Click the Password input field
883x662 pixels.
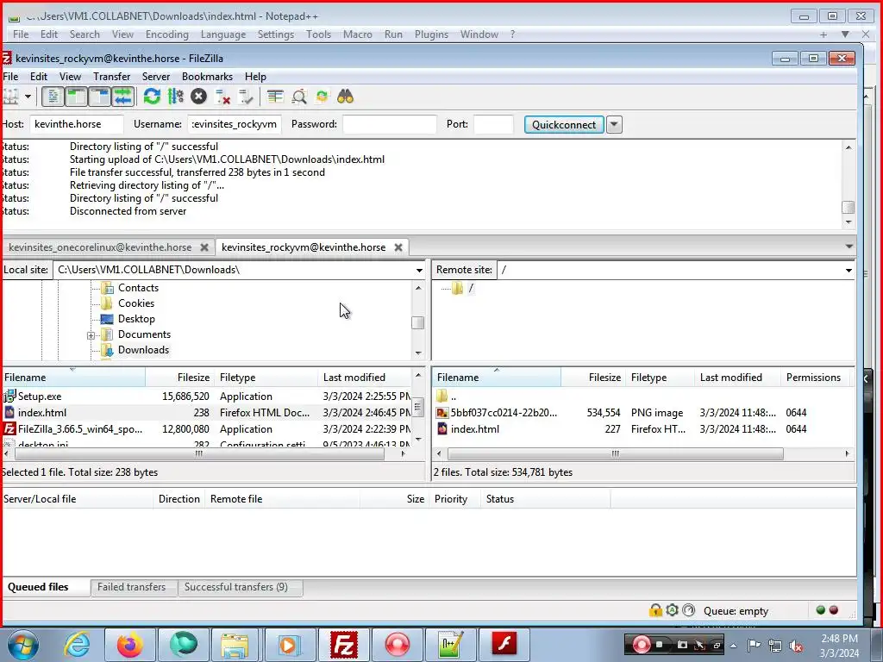click(389, 124)
